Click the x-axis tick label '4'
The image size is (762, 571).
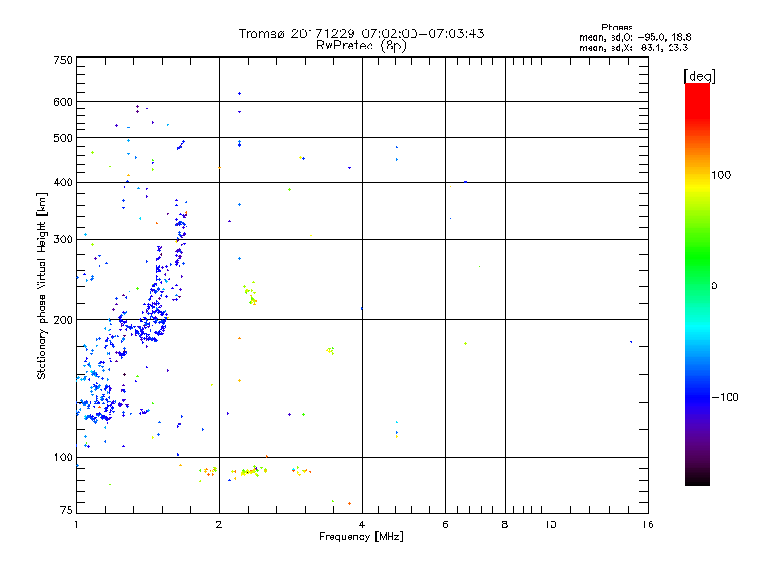point(362,524)
